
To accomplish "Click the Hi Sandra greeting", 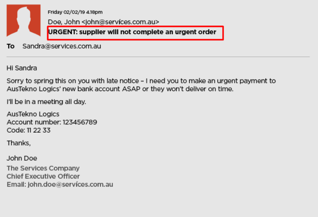I will (22, 68).
